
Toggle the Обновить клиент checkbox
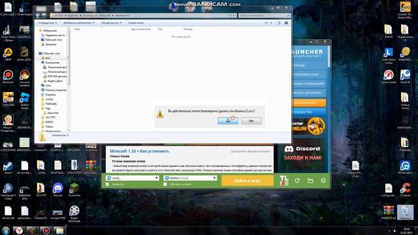tap(165, 184)
